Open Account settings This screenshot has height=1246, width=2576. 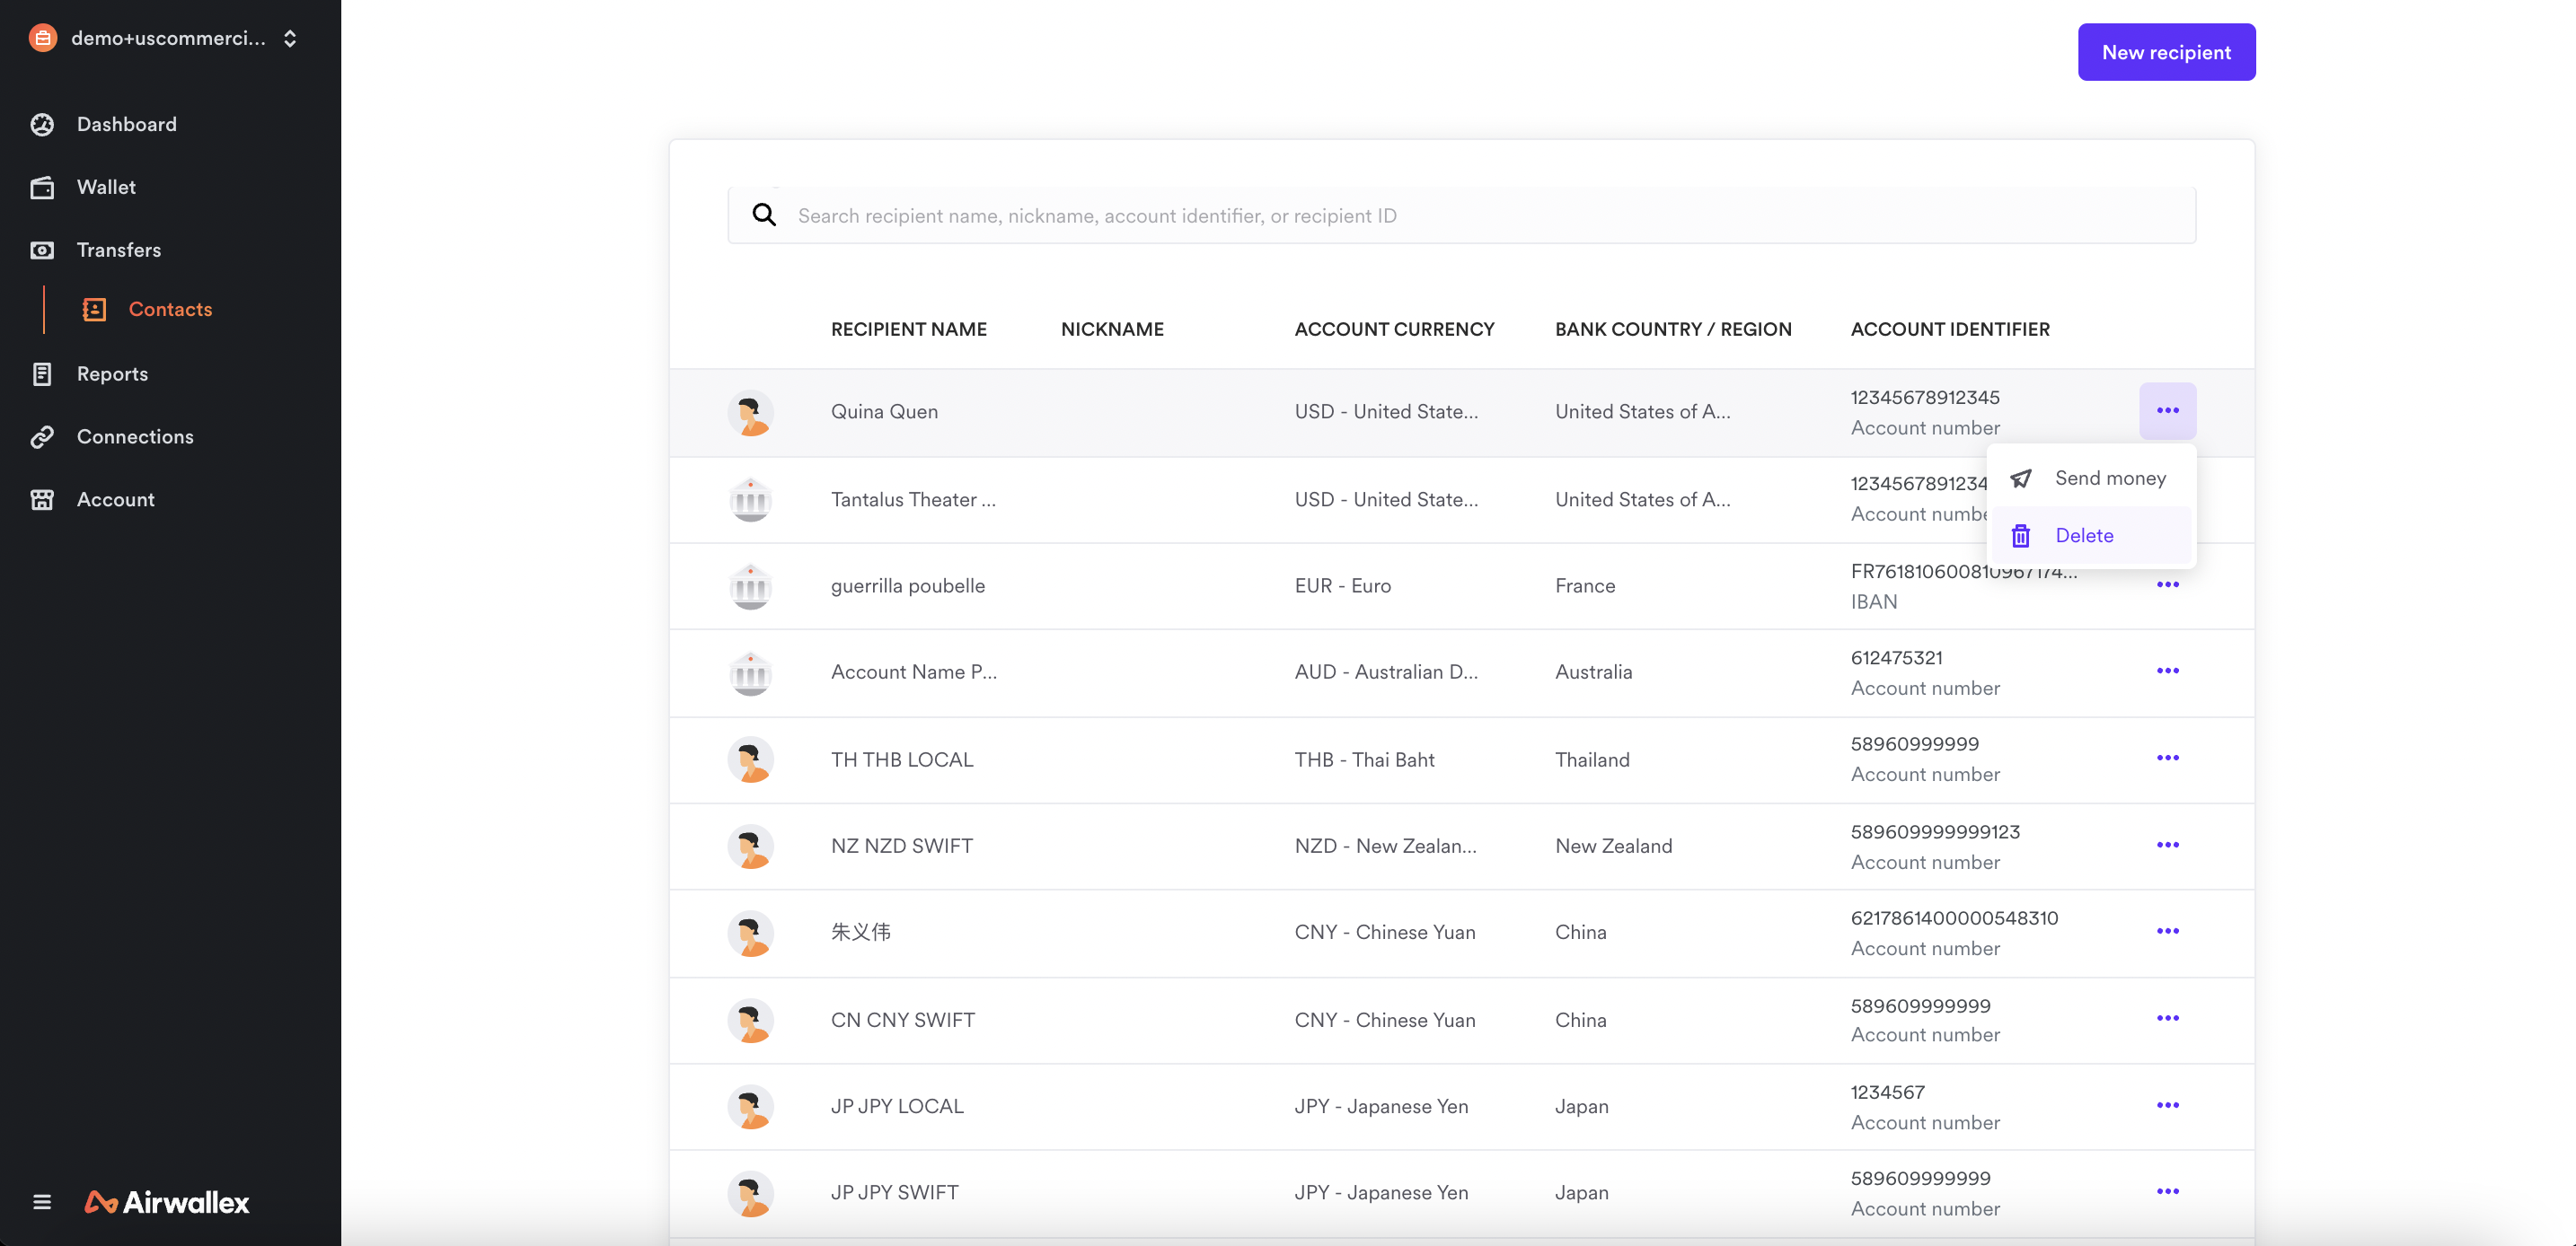(x=115, y=500)
